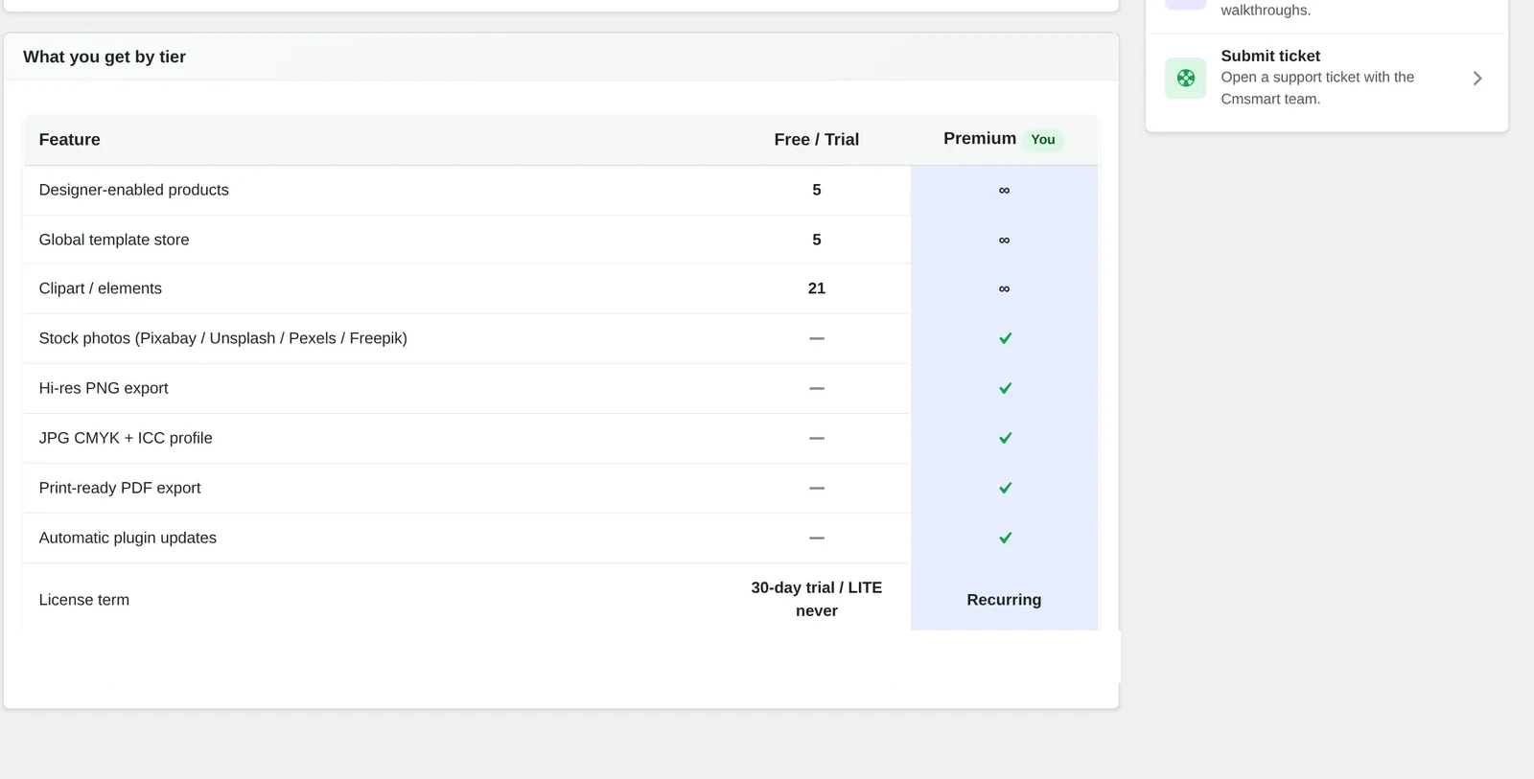Viewport: 1534px width, 779px height.
Task: Select the Premium infinity symbol for Clipart / elements
Action: click(x=1004, y=288)
